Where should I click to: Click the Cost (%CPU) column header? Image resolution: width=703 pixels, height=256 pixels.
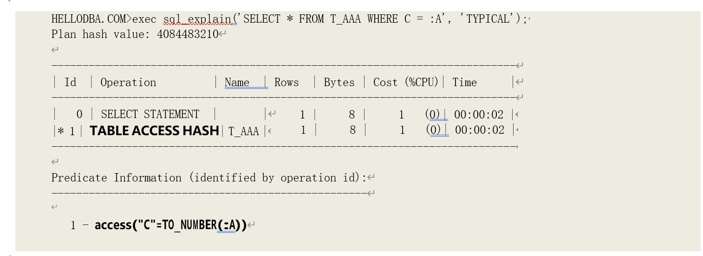406,82
